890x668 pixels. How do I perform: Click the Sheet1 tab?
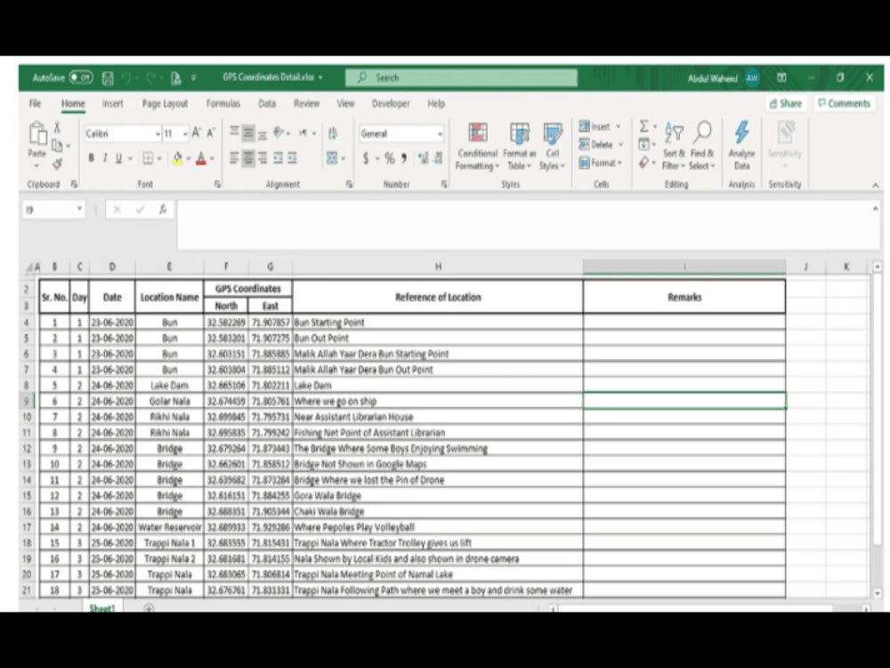click(x=102, y=607)
